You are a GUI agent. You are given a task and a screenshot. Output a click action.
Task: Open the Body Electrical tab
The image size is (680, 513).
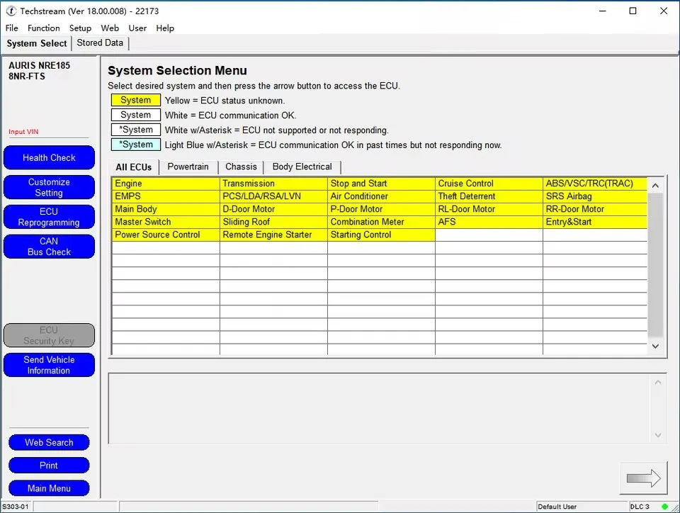coord(302,167)
